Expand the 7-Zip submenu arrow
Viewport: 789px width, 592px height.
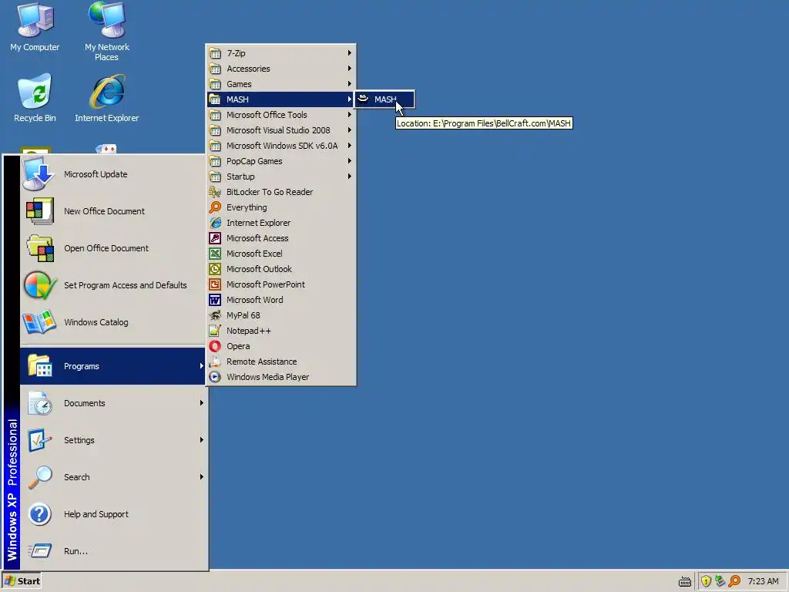[349, 53]
